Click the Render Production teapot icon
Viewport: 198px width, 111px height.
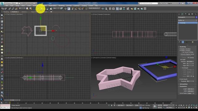pos(138,9)
